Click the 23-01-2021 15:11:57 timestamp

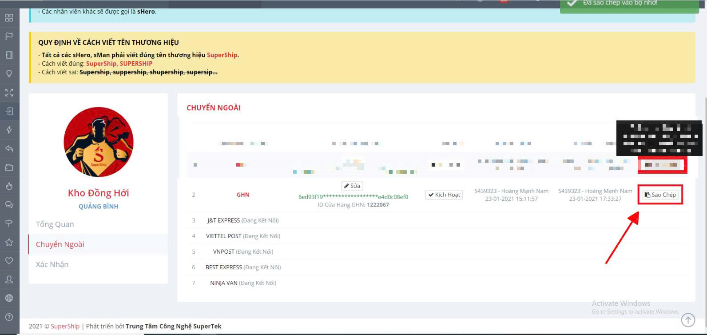tap(511, 199)
